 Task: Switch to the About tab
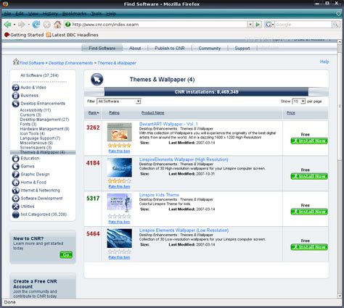(x=135, y=49)
